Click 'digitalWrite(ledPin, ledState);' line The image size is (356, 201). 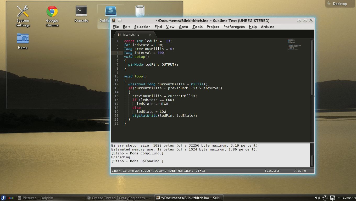click(x=165, y=115)
